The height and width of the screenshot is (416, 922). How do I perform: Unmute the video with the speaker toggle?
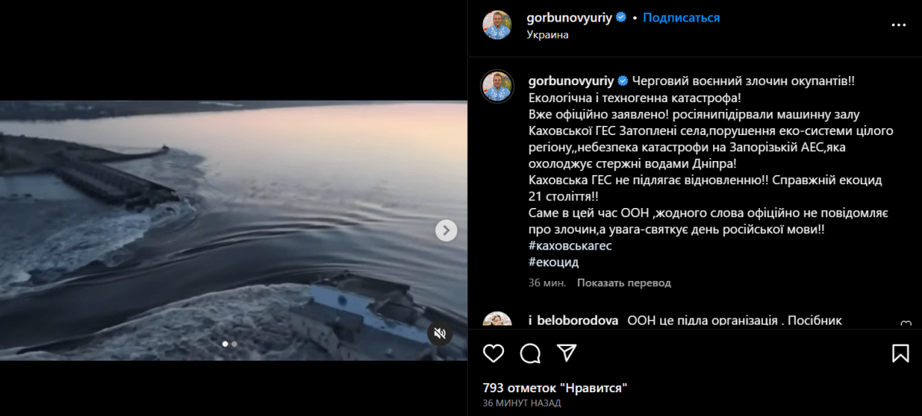439,333
